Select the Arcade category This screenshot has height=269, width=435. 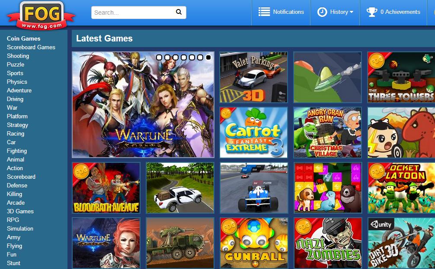point(16,203)
